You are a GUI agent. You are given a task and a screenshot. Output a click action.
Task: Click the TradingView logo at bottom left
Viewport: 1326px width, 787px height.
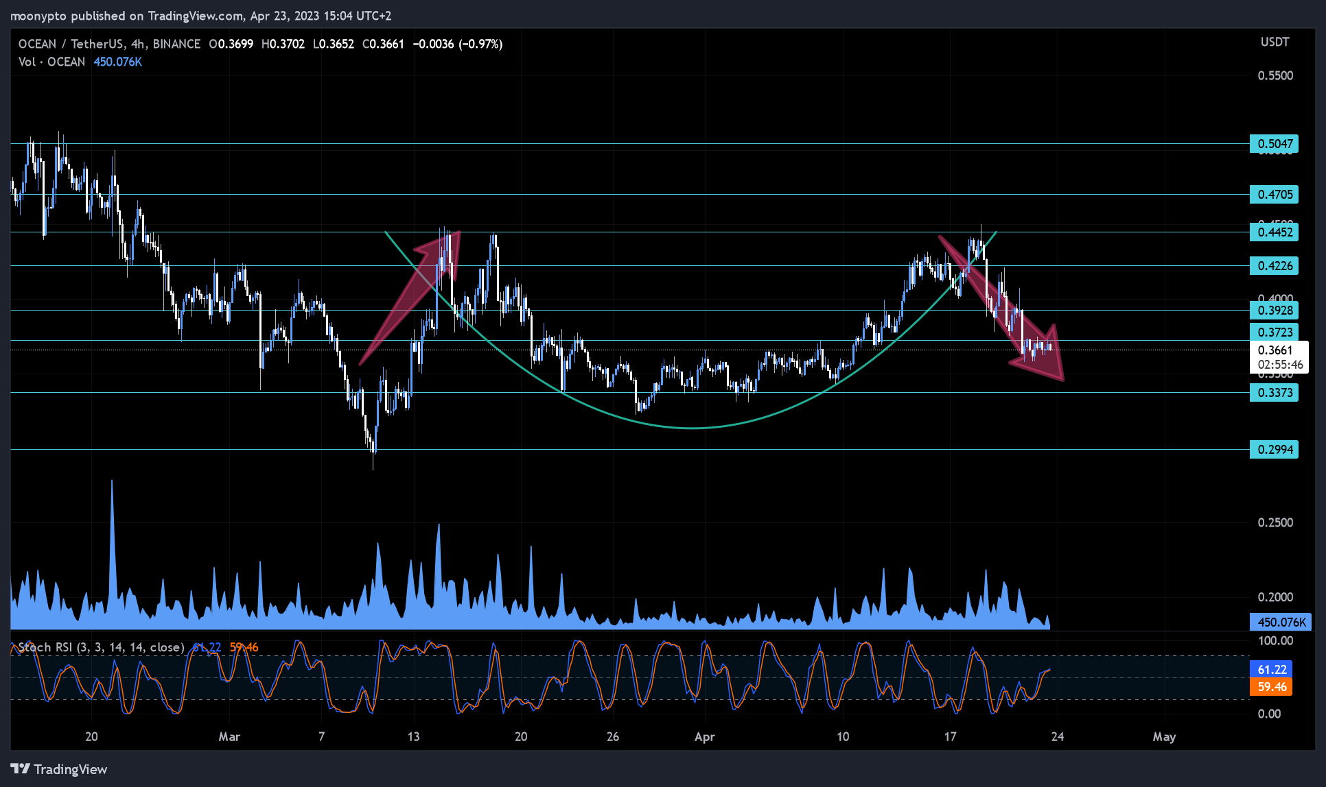[59, 769]
